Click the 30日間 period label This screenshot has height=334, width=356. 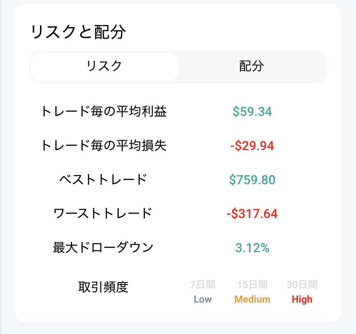(x=302, y=284)
